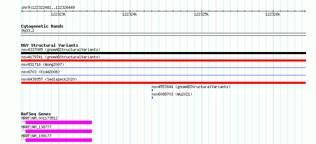Image resolution: width=316 pixels, height=144 pixels.
Task: Select the magenta MRRF NM_001173512 exon bar
Action: (59, 122)
